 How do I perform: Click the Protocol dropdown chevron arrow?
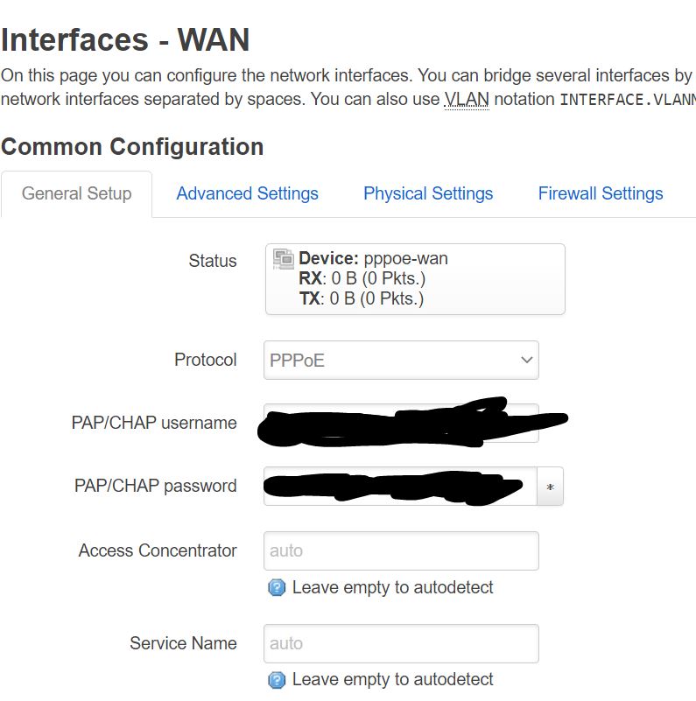point(526,360)
